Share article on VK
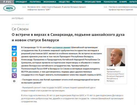The image size is (137, 105). pos(14,48)
